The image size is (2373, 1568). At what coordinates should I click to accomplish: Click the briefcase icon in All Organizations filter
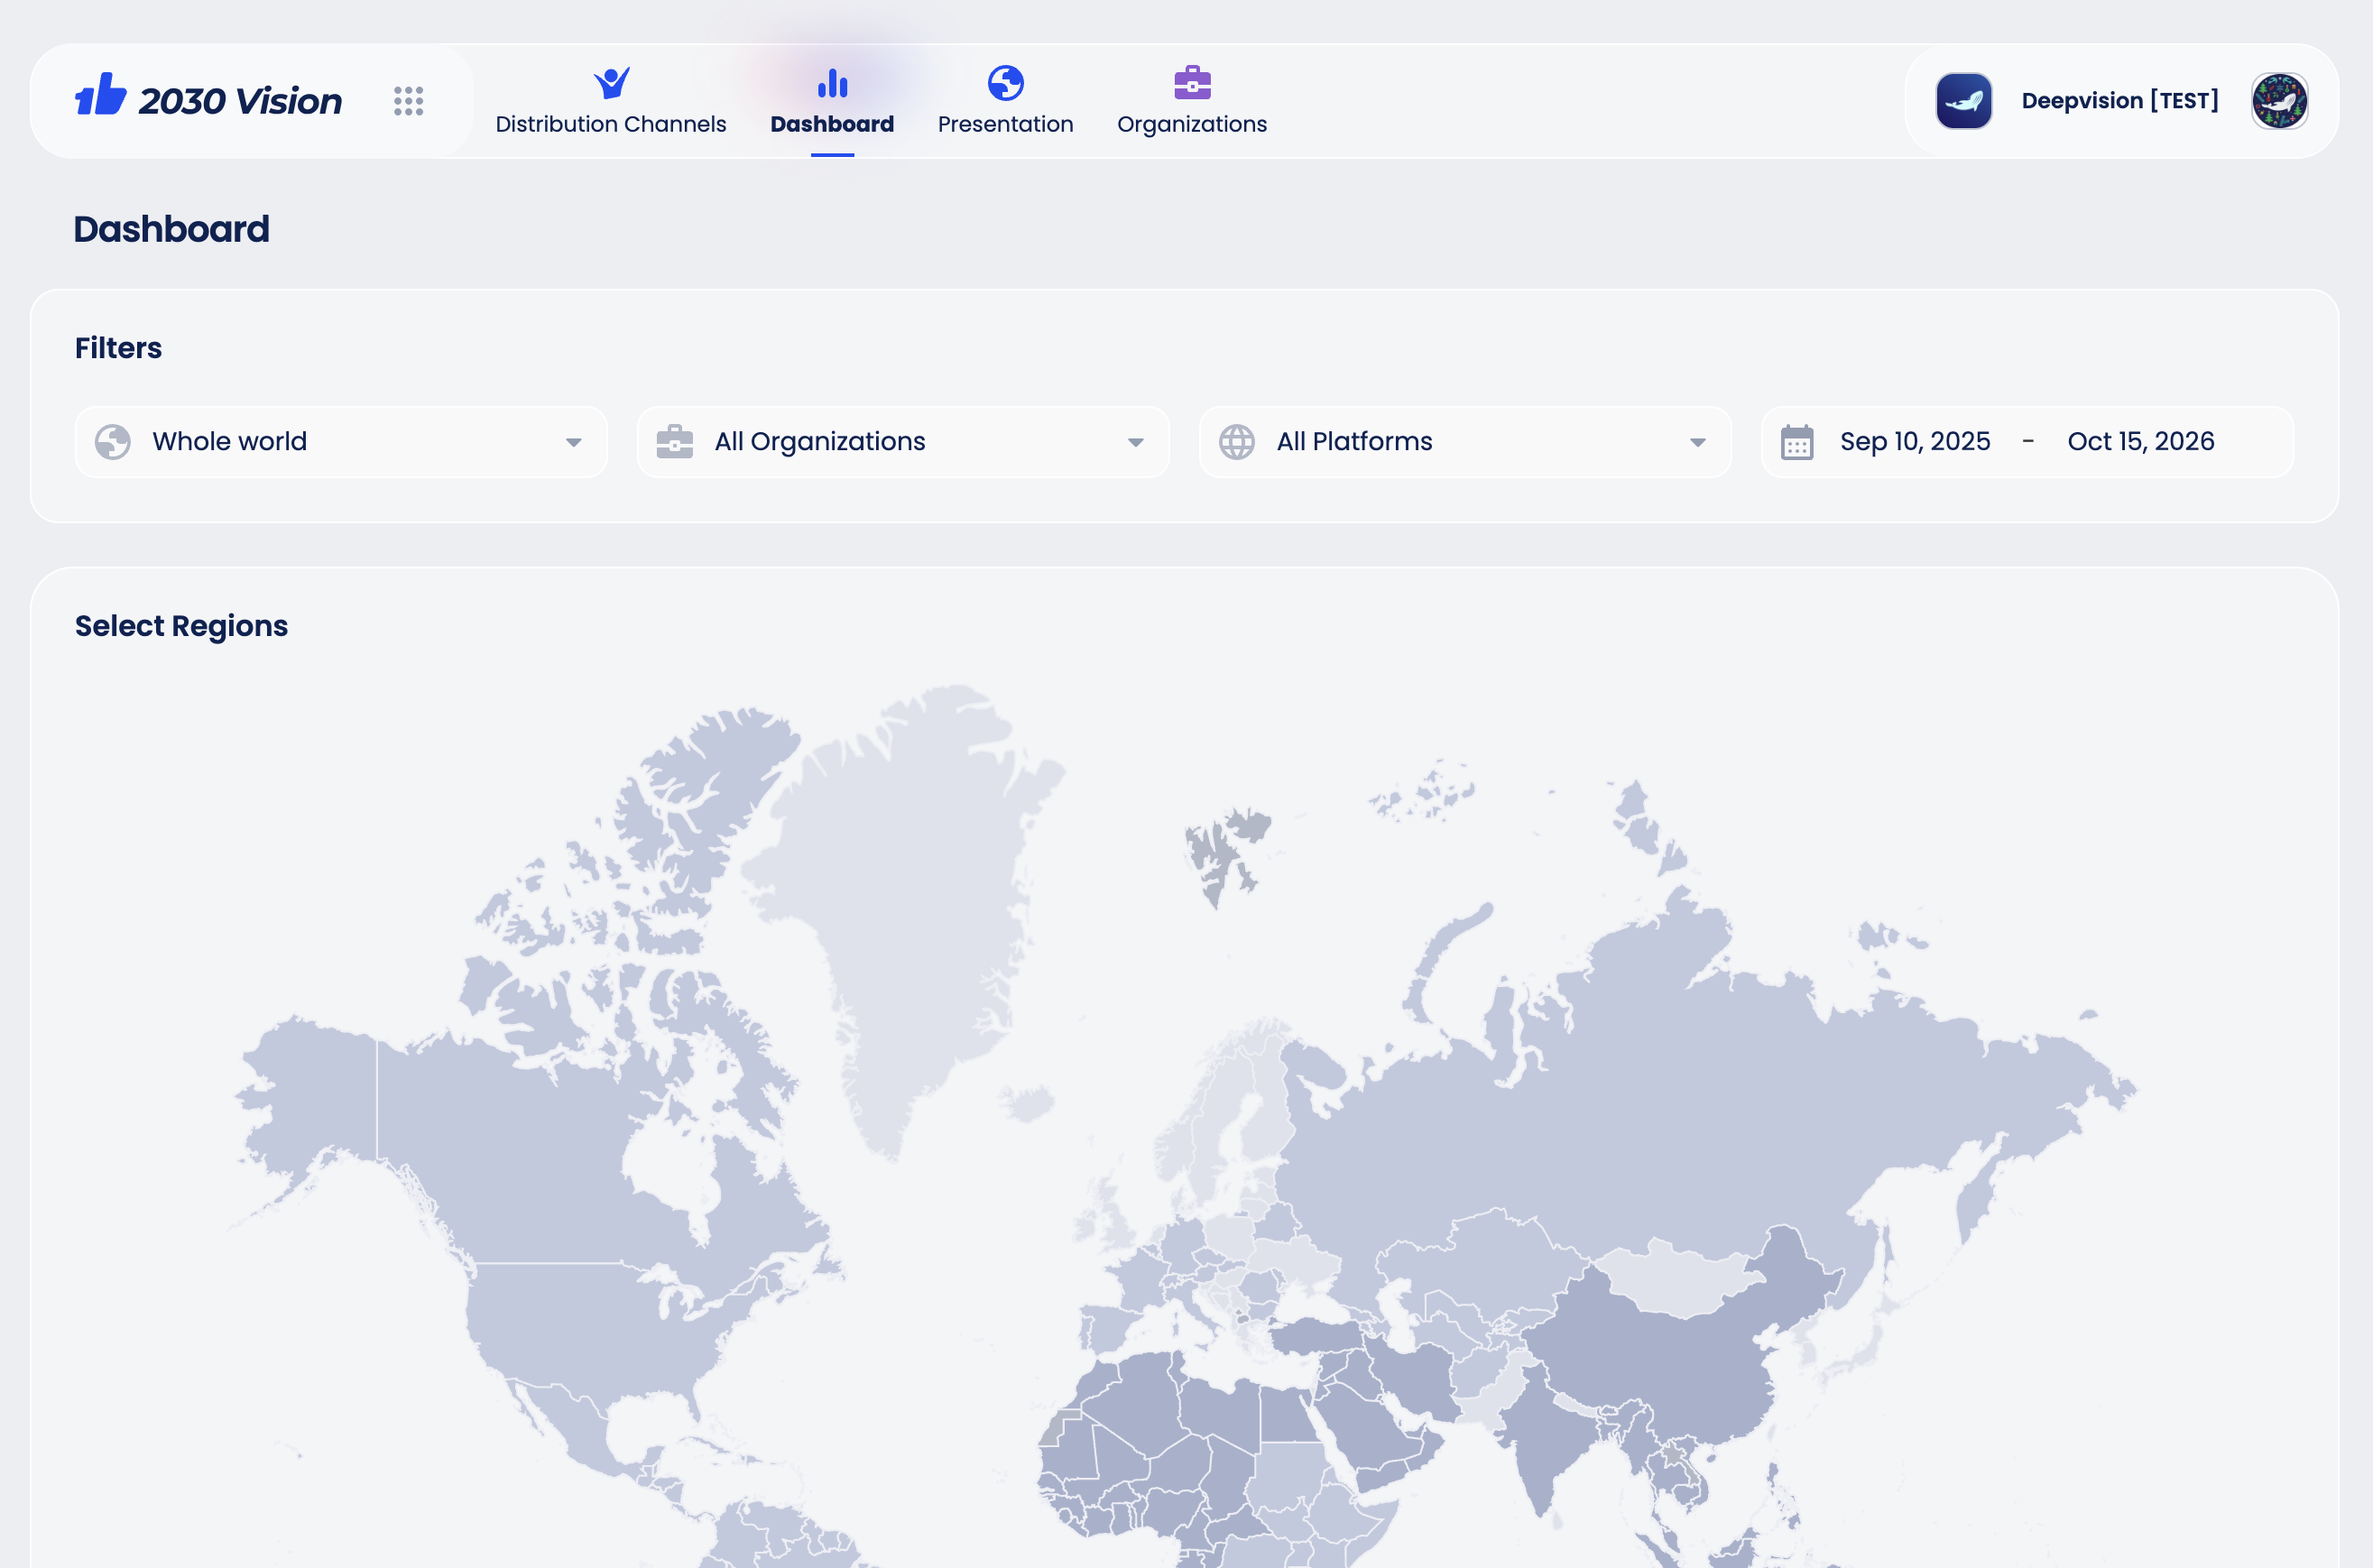(675, 442)
